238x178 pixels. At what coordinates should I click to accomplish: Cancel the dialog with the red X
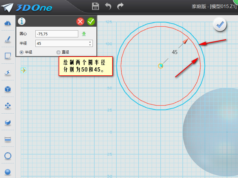(x=80, y=21)
